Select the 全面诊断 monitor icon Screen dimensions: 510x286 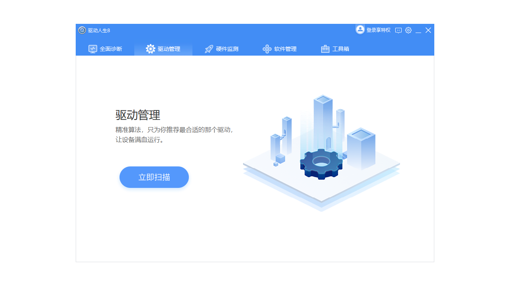click(92, 48)
